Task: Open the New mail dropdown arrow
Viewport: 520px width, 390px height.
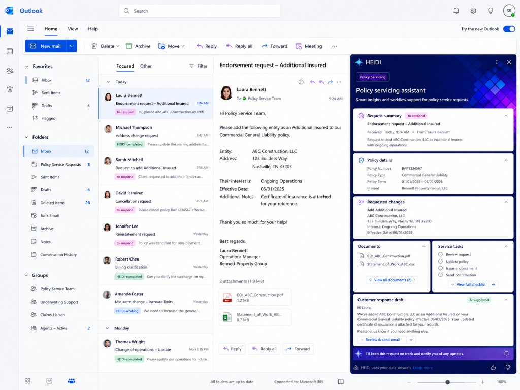Action: pos(72,46)
